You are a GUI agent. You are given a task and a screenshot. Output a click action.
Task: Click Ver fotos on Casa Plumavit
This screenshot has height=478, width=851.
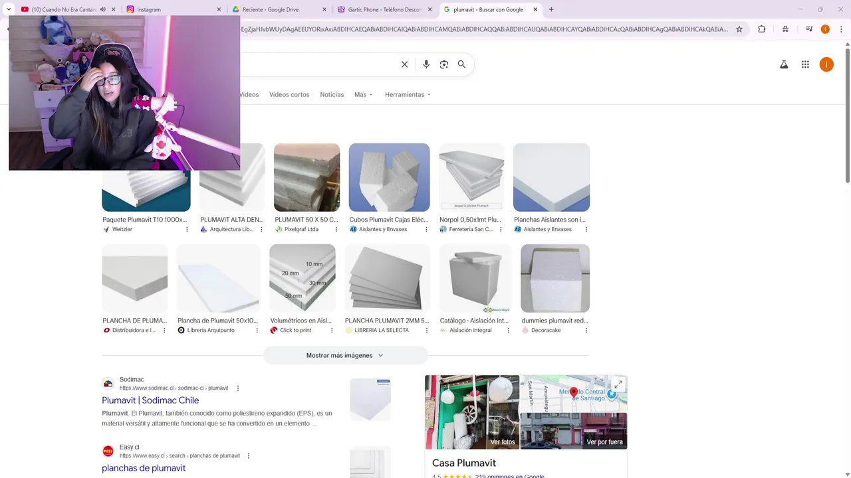(x=503, y=442)
